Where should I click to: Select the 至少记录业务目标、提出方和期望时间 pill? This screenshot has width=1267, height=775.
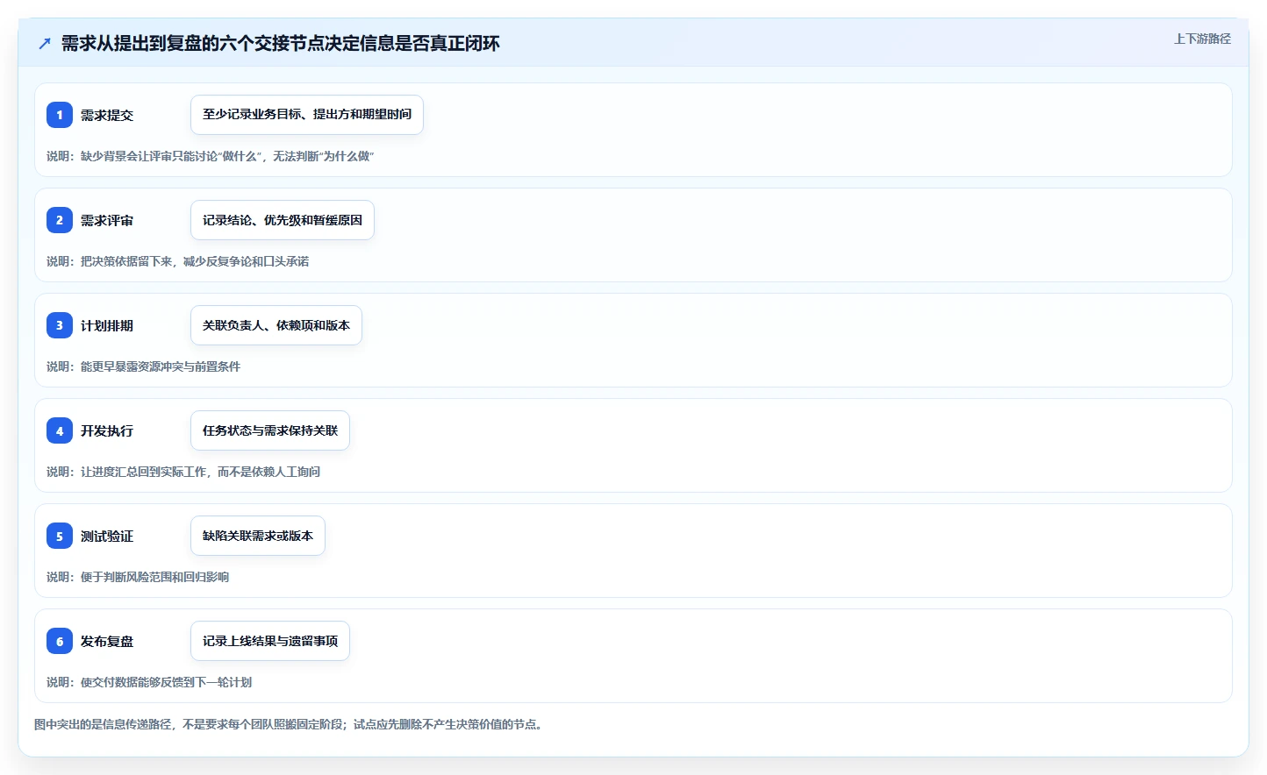(307, 115)
